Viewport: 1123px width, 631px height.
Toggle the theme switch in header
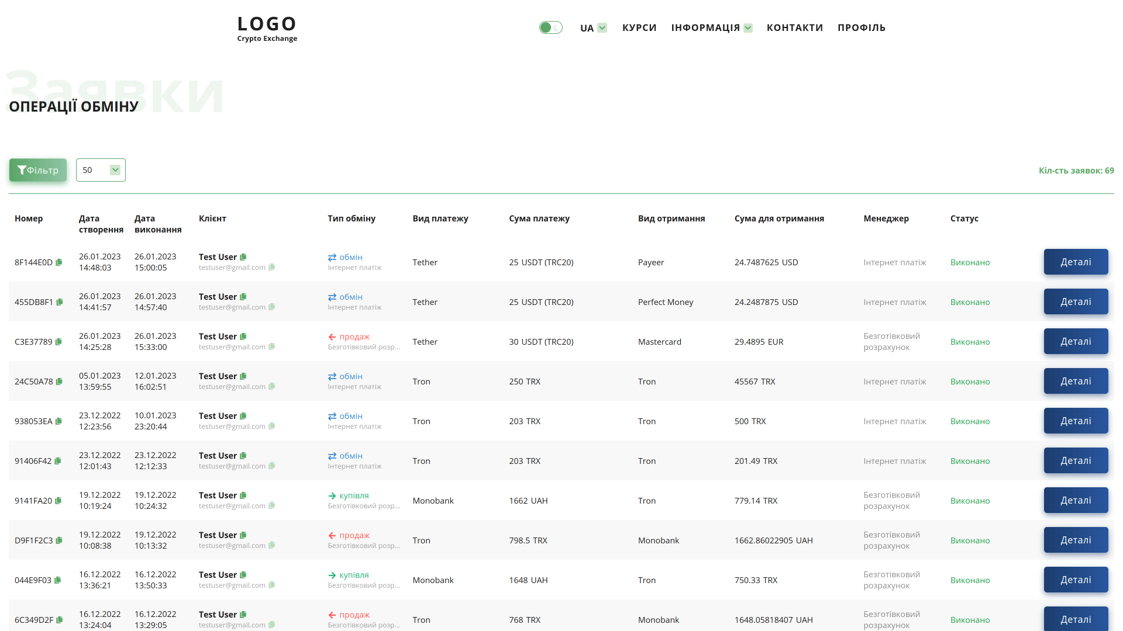[551, 27]
